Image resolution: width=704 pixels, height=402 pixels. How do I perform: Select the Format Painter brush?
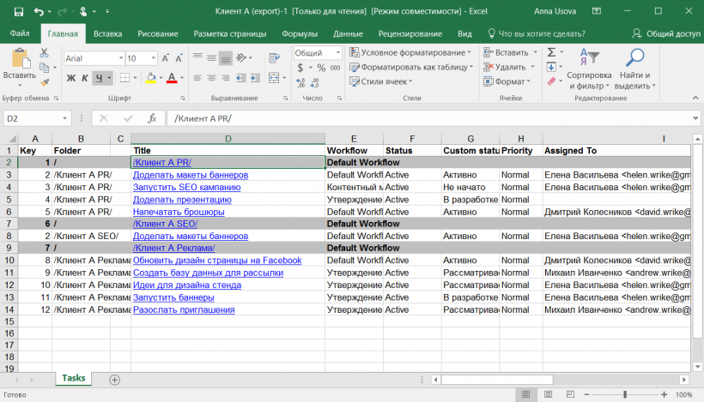click(x=44, y=82)
